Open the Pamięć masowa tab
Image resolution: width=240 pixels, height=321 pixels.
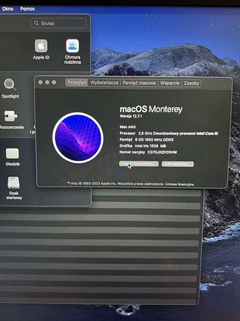(x=139, y=83)
